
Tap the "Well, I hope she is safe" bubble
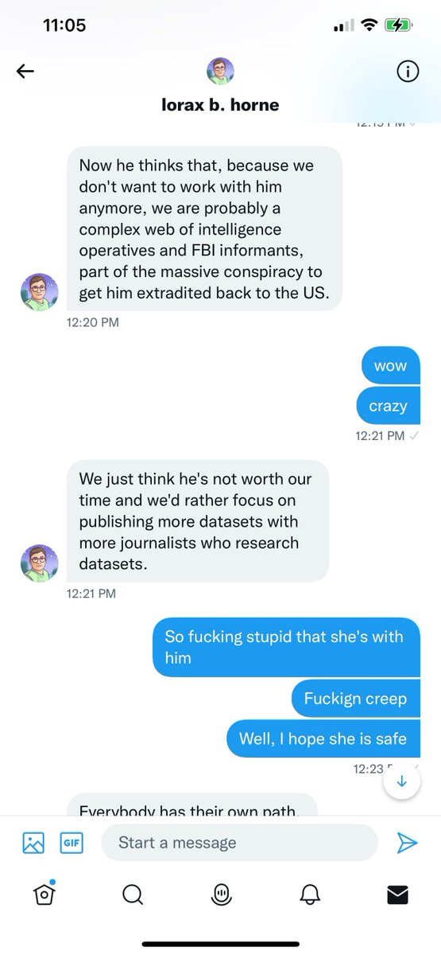[323, 739]
